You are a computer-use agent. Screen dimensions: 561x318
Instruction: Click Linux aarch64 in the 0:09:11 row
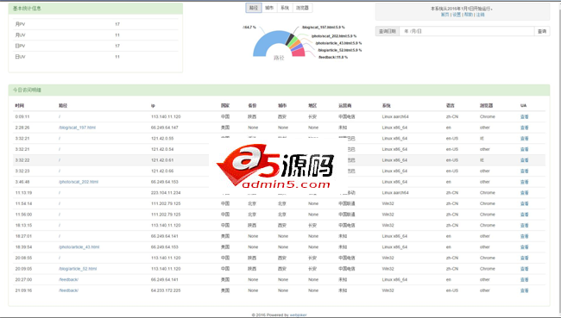[395, 117]
